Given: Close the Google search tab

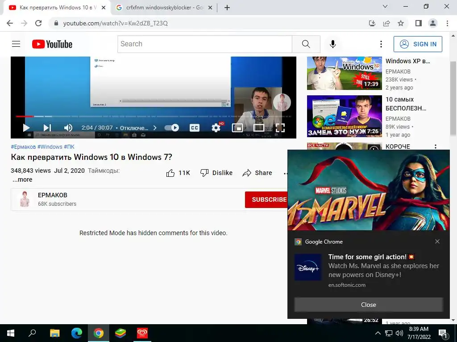Looking at the screenshot, I should 210,8.
